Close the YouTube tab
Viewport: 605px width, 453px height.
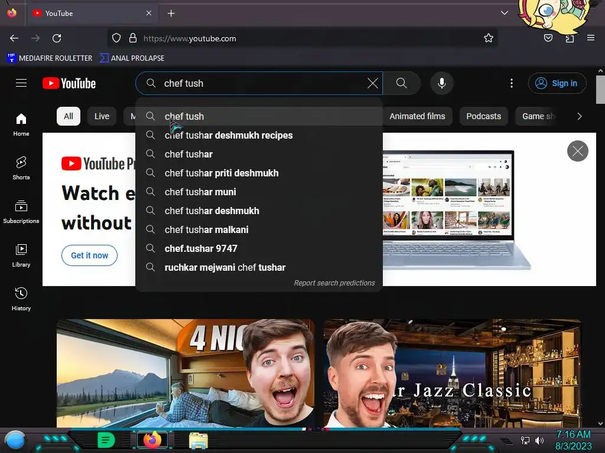pos(149,13)
